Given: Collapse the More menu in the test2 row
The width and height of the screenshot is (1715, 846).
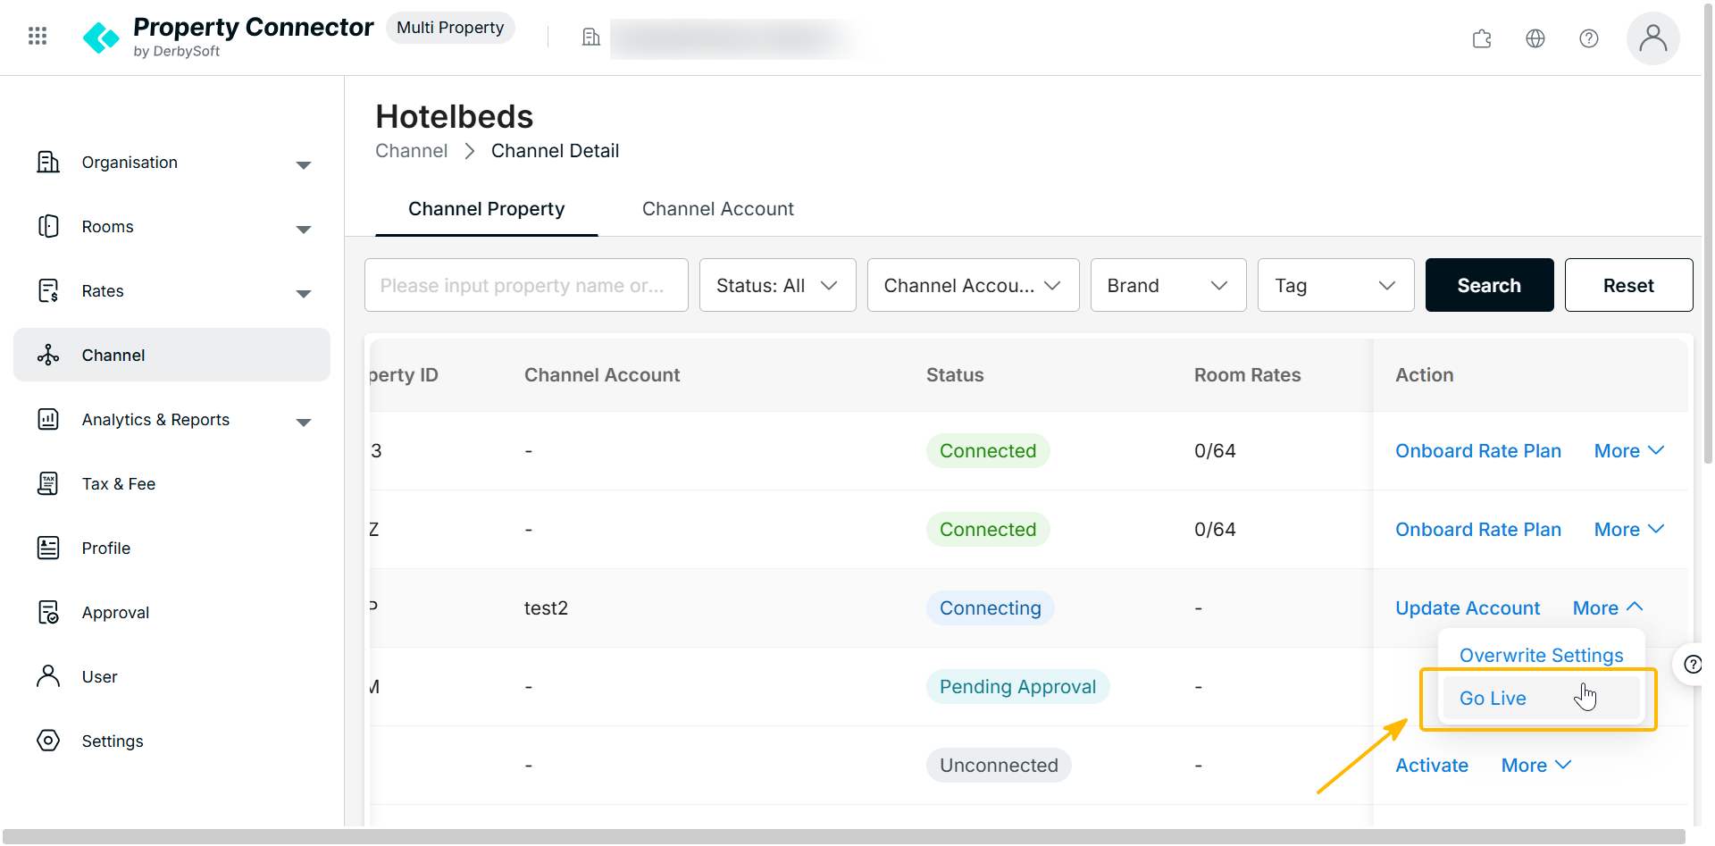Looking at the screenshot, I should tap(1608, 607).
